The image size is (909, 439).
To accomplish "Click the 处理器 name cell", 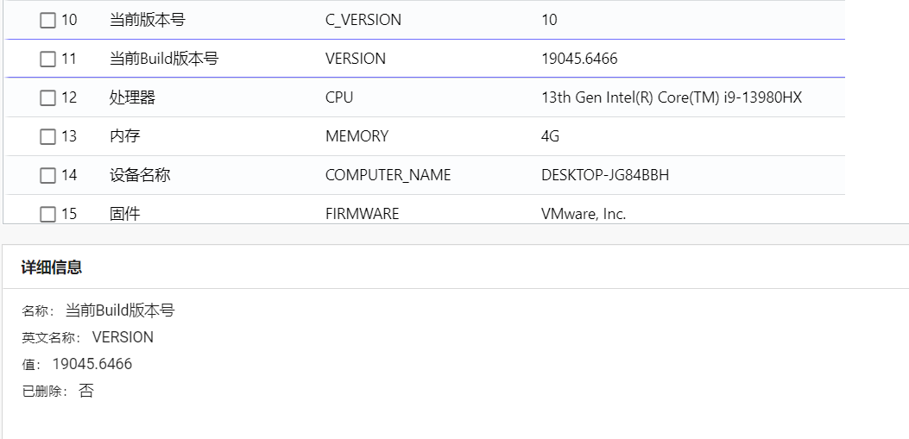I will pyautogui.click(x=132, y=97).
